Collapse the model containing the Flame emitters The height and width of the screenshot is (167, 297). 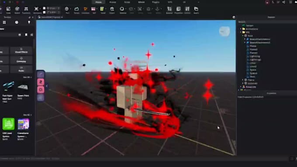tap(243, 36)
